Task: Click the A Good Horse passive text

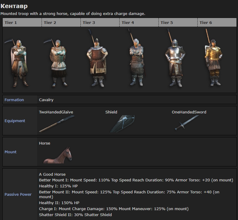Action: 52,174
